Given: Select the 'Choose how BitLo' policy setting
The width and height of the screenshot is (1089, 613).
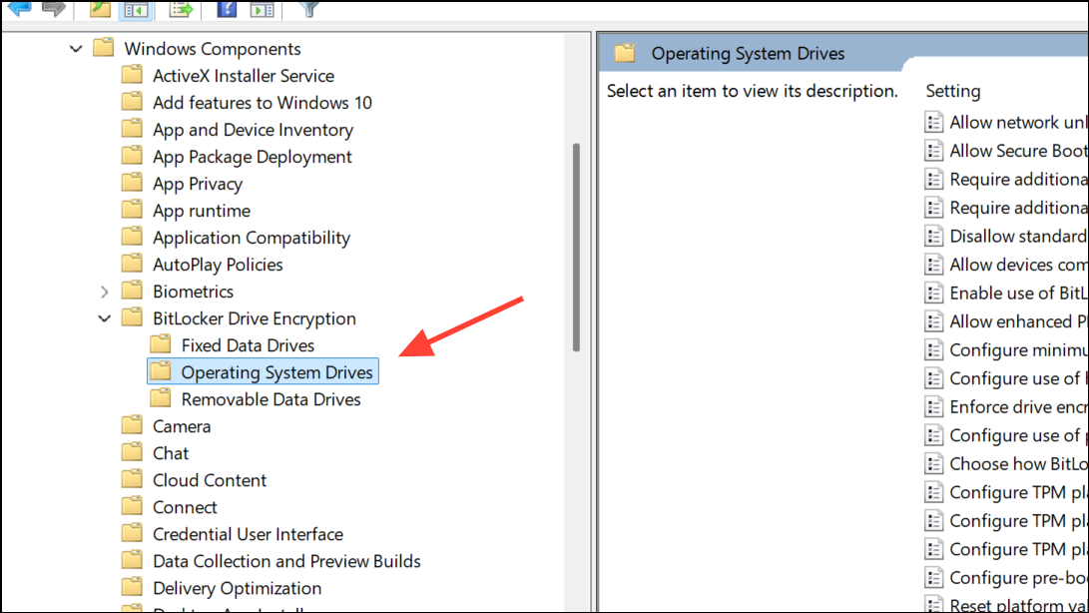Looking at the screenshot, I should pos(1006,464).
